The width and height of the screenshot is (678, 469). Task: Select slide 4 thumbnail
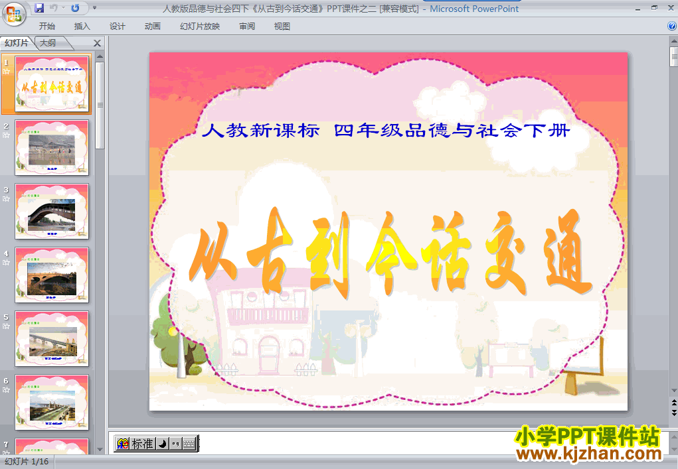[x=52, y=275]
